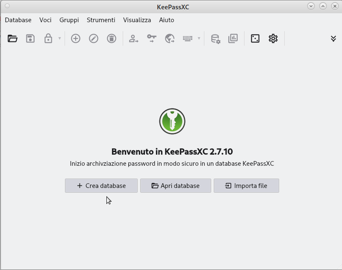This screenshot has height=270, width=342.
Task: Click the Apri database button
Action: pyautogui.click(x=176, y=186)
